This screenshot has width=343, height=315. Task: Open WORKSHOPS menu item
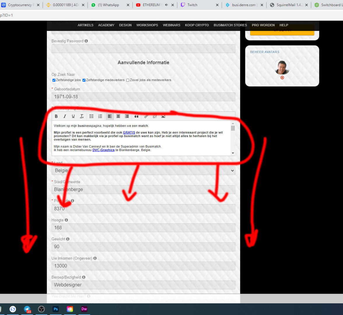pyautogui.click(x=147, y=25)
